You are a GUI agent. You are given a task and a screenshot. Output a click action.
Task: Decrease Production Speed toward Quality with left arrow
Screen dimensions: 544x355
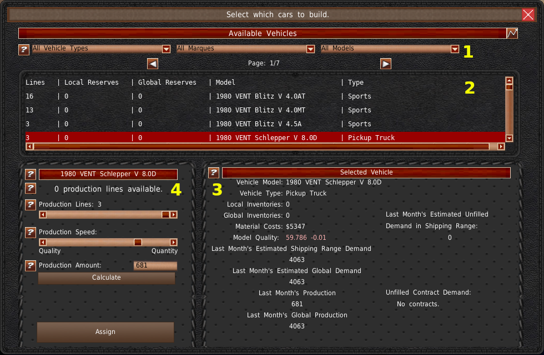(42, 242)
